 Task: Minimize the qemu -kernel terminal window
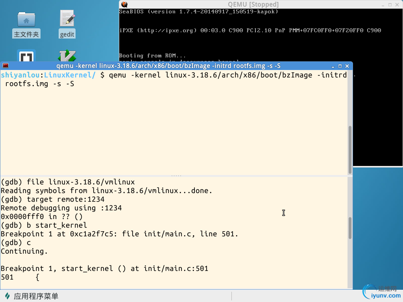[333, 66]
